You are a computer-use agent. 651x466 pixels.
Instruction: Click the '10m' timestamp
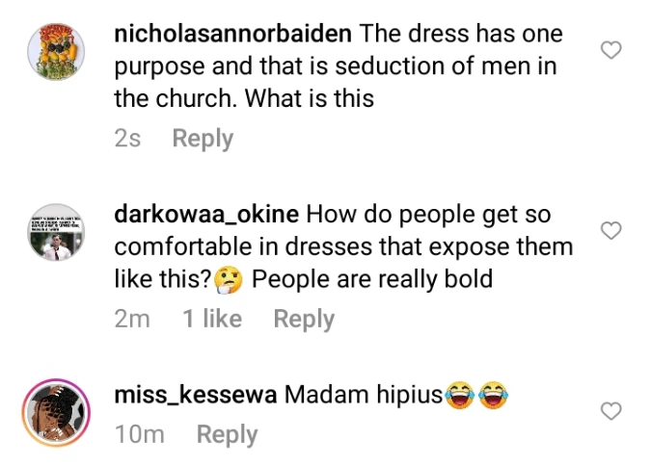coord(139,434)
